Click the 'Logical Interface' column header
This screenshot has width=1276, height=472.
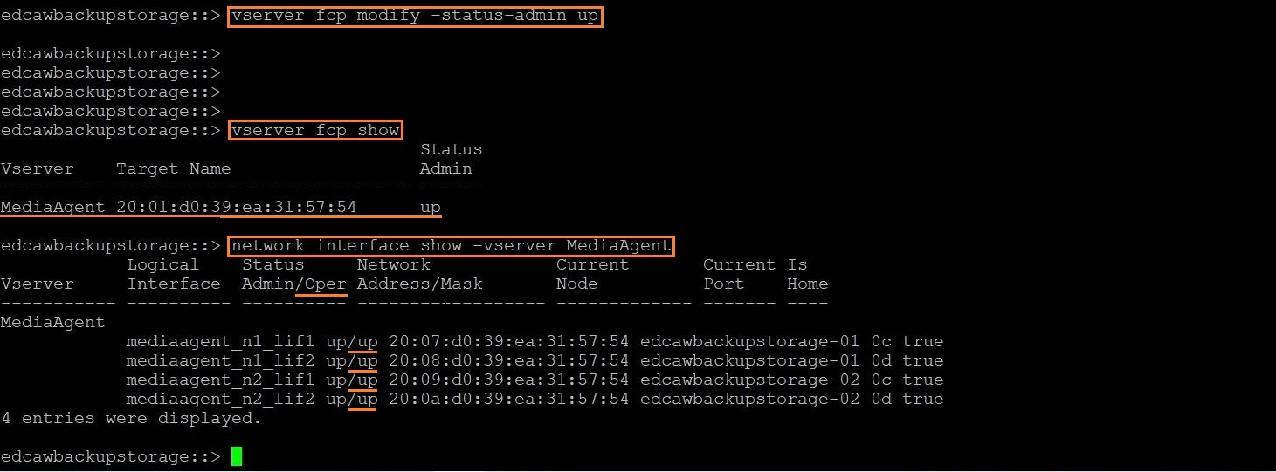click(x=174, y=275)
